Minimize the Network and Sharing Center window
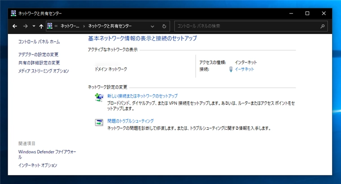This screenshot has height=184, width=341. 291,13
